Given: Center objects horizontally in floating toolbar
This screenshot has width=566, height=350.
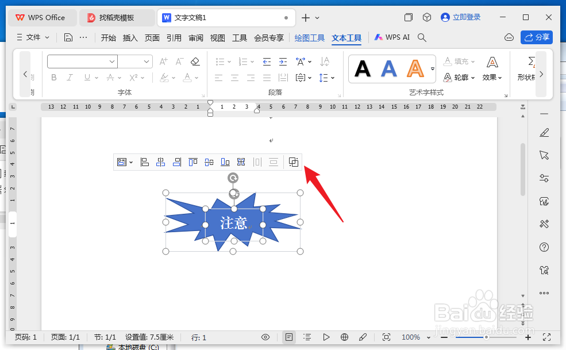Looking at the screenshot, I should coord(161,162).
